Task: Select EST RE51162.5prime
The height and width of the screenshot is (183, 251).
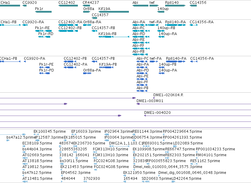Action: 194,164
